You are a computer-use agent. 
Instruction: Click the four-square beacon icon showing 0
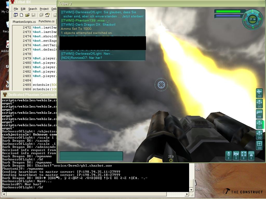click(244, 155)
